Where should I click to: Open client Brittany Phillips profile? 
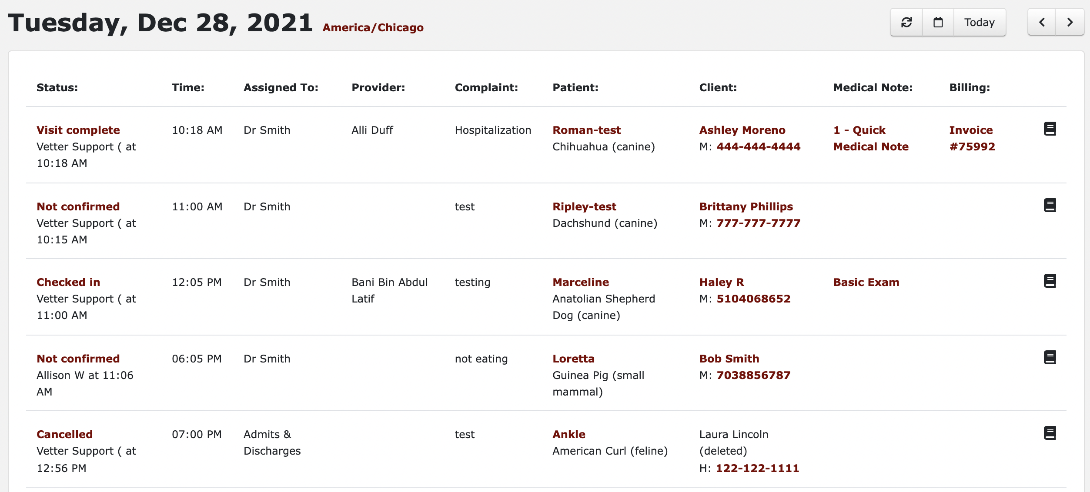(746, 206)
